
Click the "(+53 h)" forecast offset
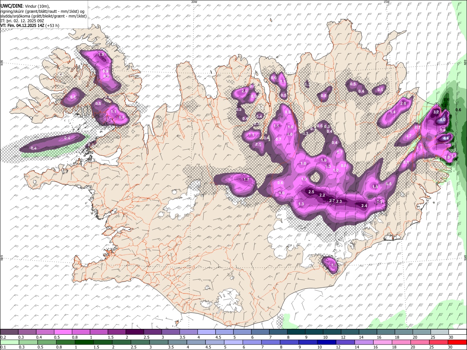[x=52, y=26]
